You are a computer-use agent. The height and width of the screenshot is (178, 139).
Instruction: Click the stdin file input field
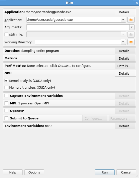click(x=73, y=35)
